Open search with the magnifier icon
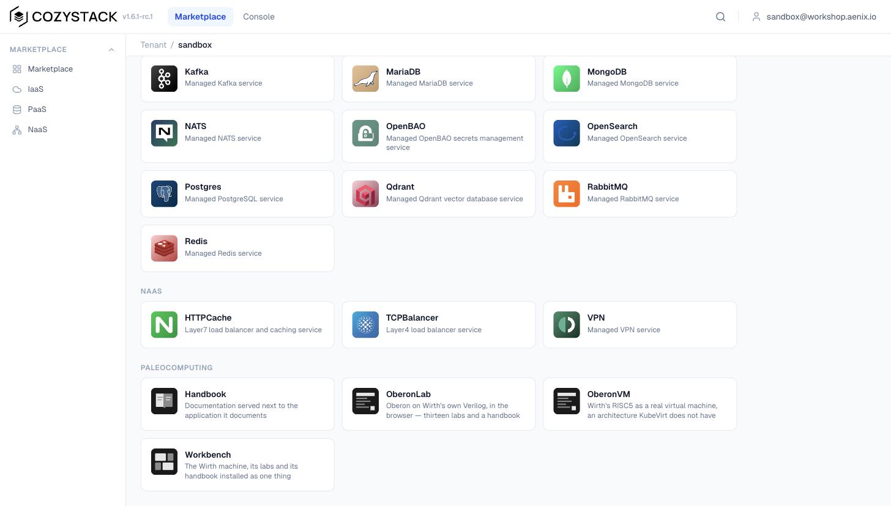 tap(721, 17)
